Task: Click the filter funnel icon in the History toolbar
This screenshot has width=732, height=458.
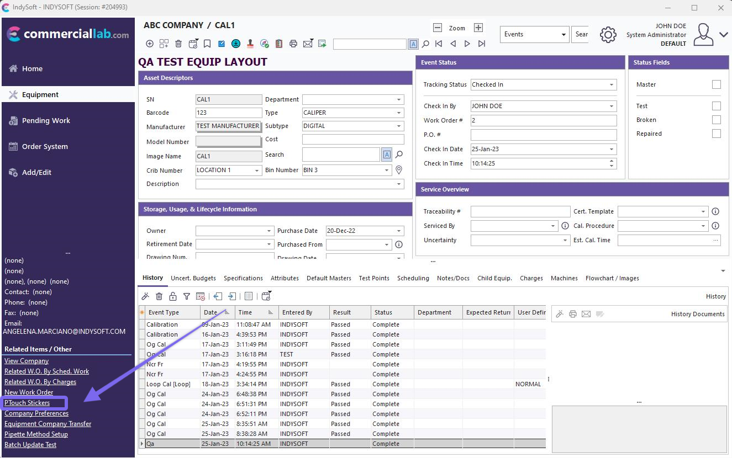Action: pos(187,296)
